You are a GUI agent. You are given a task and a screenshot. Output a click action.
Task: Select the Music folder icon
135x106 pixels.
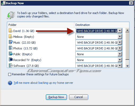tap(11, 42)
